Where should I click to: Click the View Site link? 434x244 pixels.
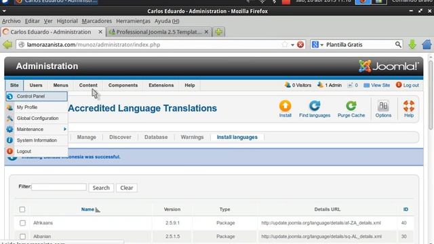tap(380, 85)
